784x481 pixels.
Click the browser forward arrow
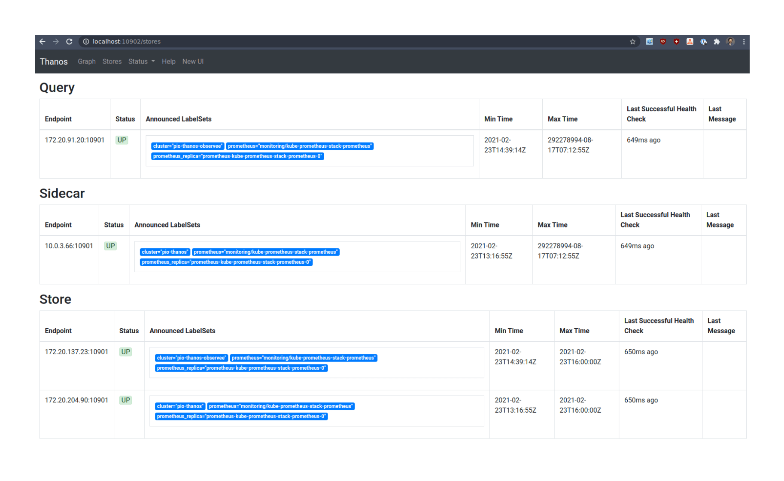(x=56, y=42)
